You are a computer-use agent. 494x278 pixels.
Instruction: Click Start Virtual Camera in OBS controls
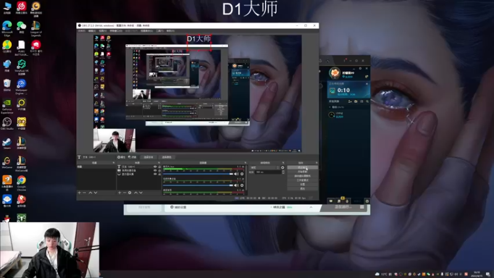click(x=303, y=176)
